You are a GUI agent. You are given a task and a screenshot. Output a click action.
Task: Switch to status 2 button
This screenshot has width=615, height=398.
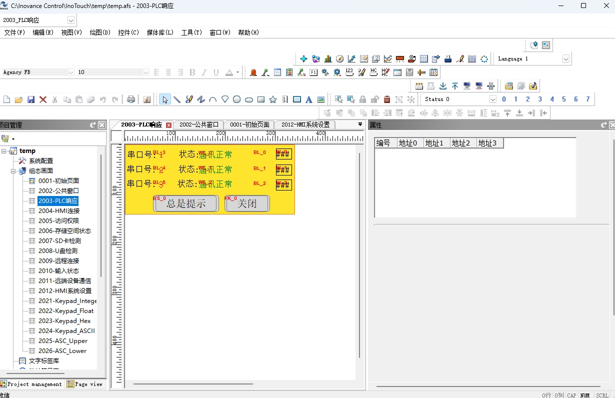[x=528, y=99]
